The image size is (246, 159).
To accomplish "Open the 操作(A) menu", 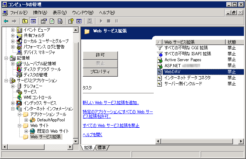I will coord(40,13).
